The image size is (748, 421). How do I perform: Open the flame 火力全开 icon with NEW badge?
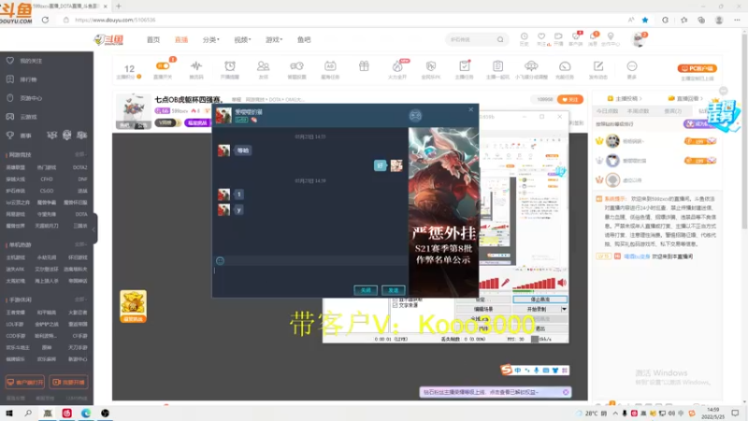coord(397,66)
